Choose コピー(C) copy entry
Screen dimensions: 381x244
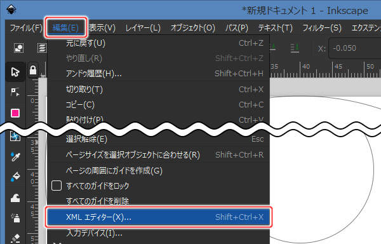pyautogui.click(x=158, y=105)
